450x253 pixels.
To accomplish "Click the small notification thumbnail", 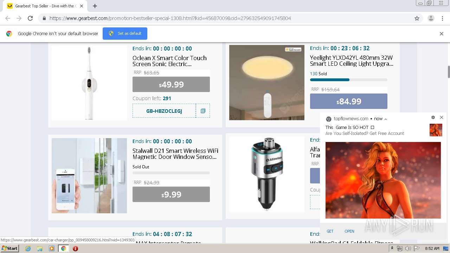I will [x=436, y=130].
